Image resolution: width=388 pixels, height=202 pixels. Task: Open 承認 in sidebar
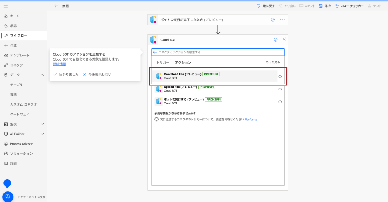(x=13, y=26)
